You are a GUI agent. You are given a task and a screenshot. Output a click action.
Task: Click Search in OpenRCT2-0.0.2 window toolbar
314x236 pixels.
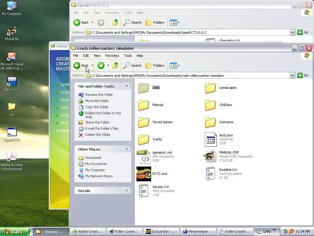tap(132, 22)
